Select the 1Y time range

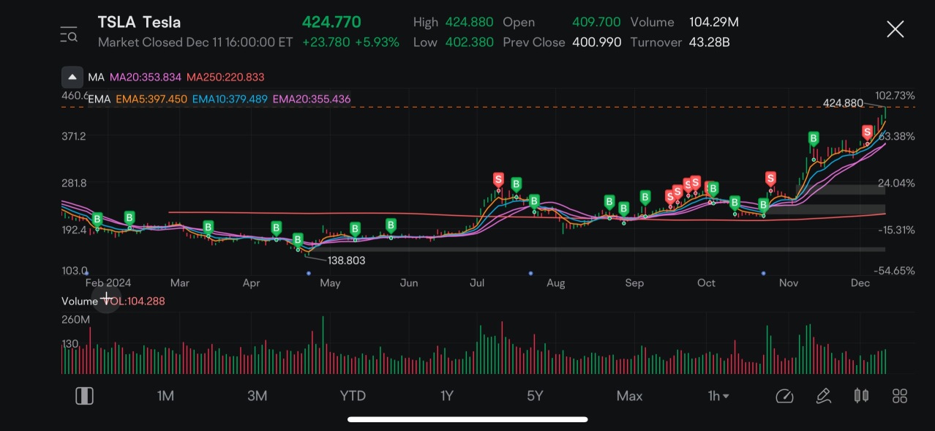(x=447, y=396)
